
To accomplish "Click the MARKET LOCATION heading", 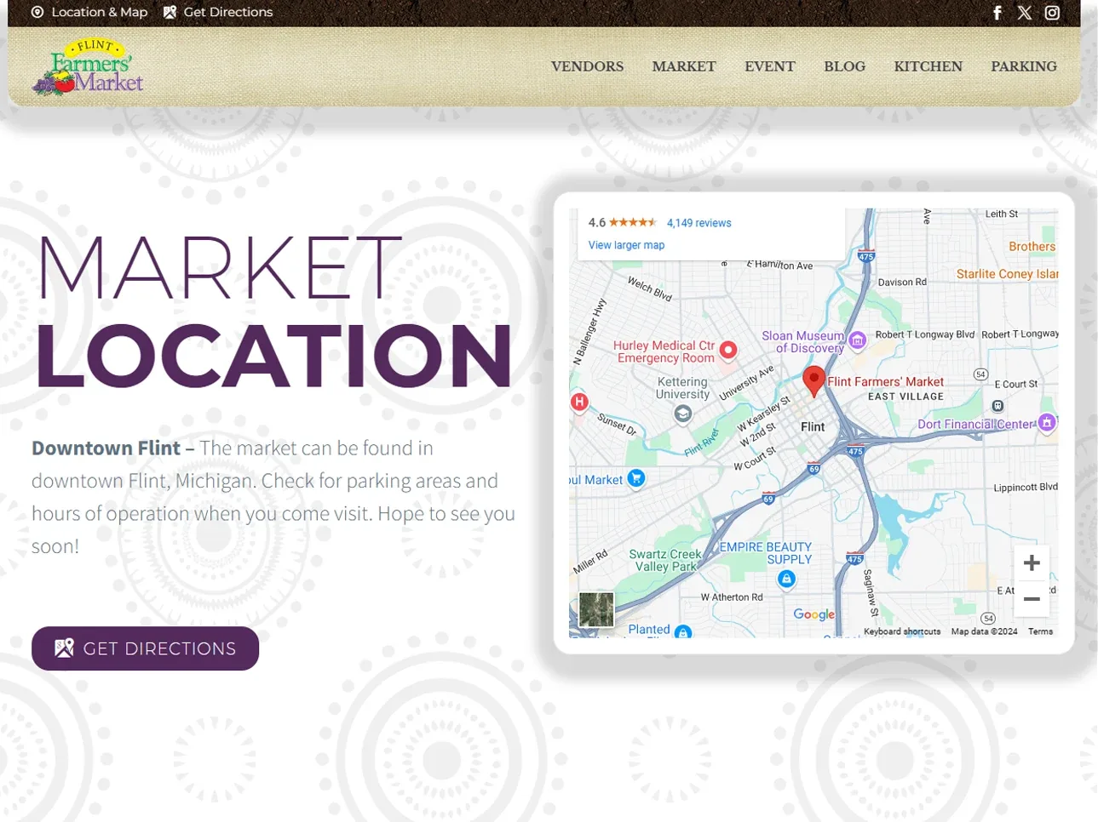I will (273, 311).
